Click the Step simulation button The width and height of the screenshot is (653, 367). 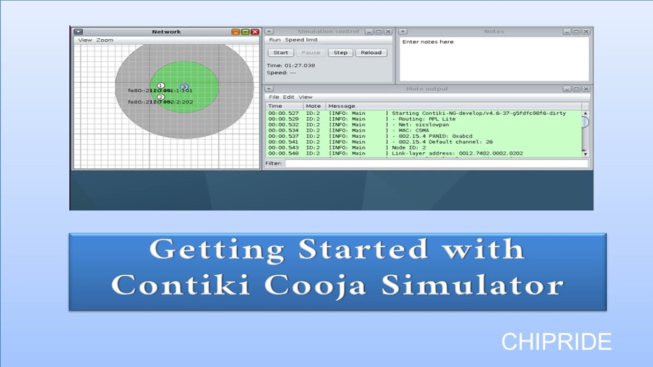(340, 53)
